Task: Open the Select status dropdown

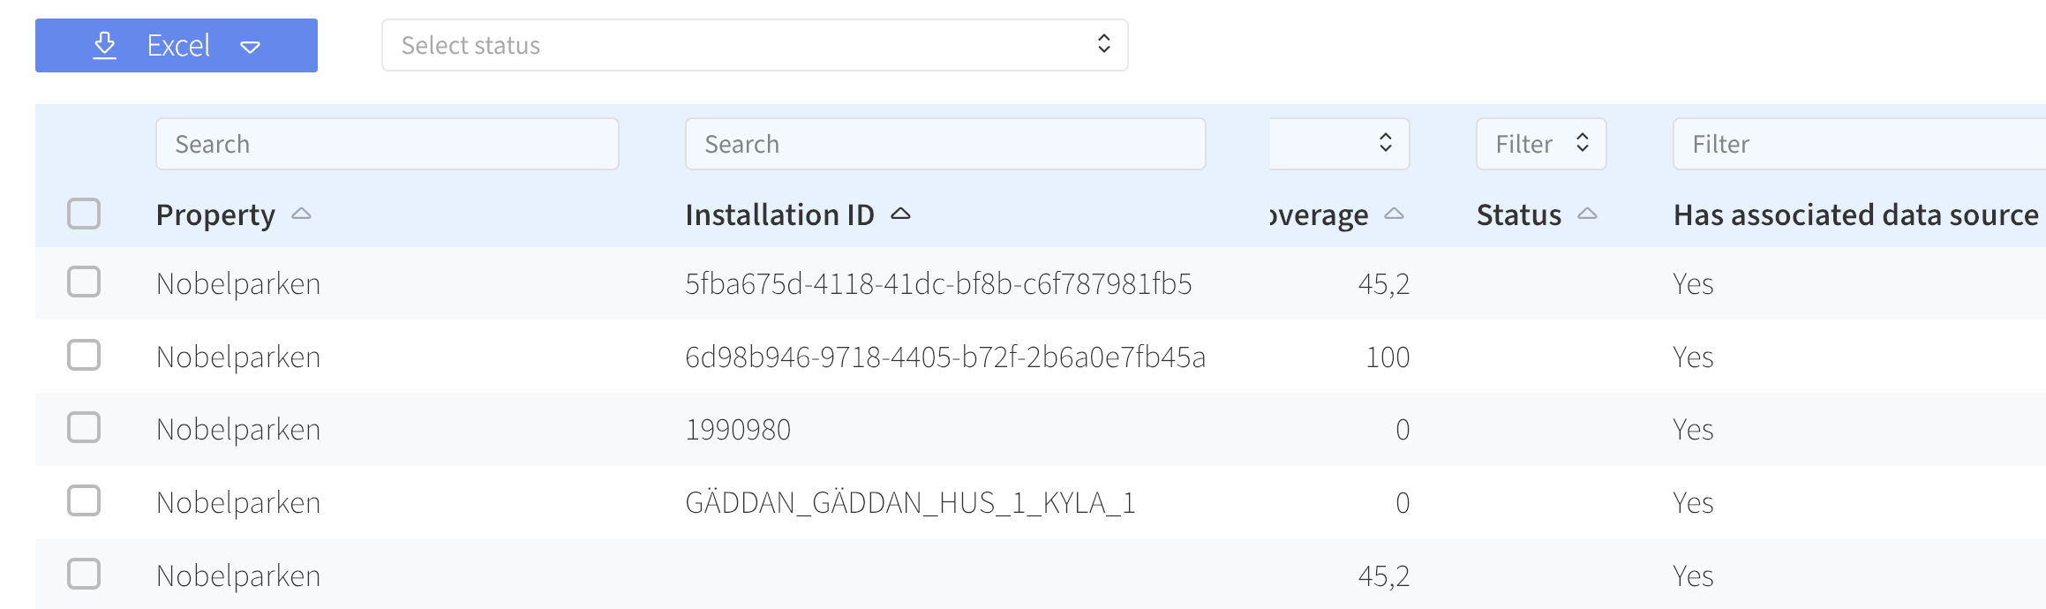Action: coord(755,45)
